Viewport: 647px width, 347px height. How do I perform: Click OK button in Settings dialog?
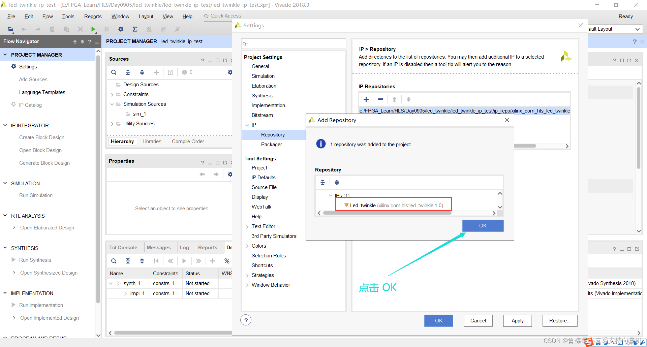point(439,321)
